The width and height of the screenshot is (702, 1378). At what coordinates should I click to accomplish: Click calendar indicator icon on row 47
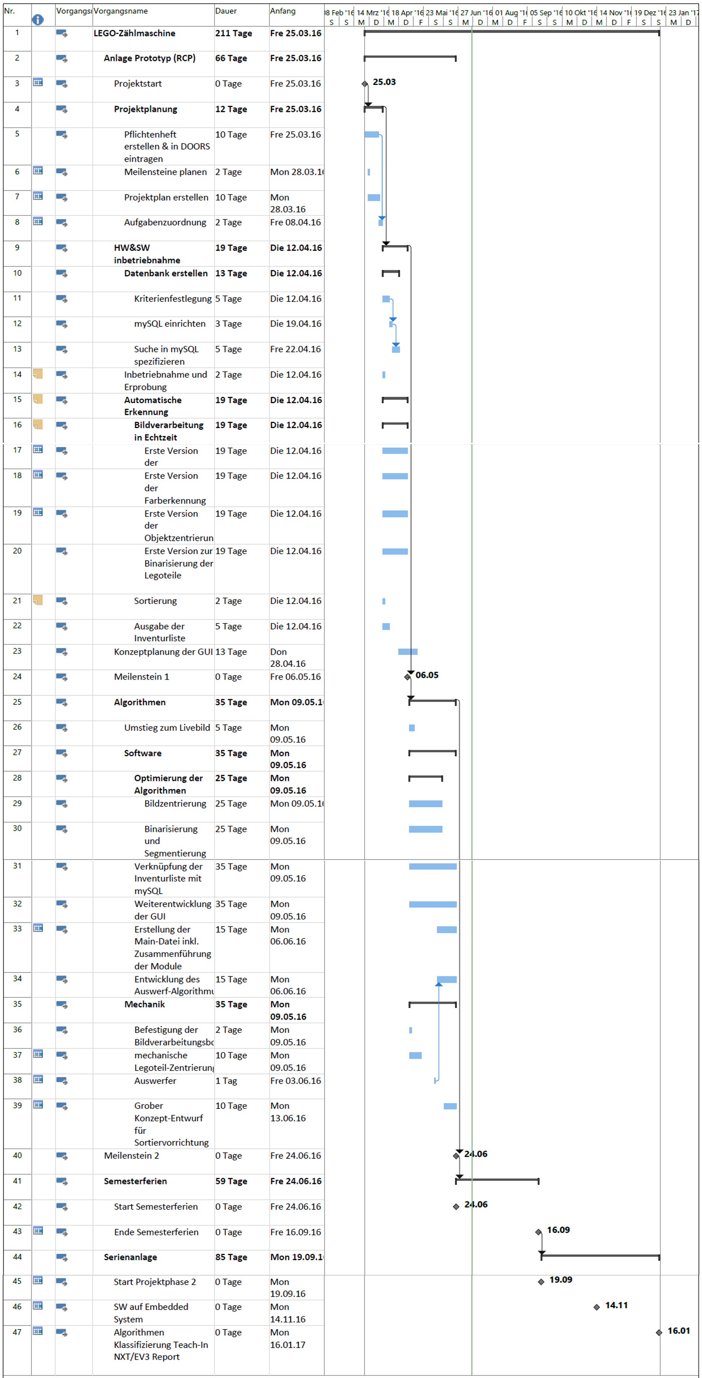point(37,1331)
